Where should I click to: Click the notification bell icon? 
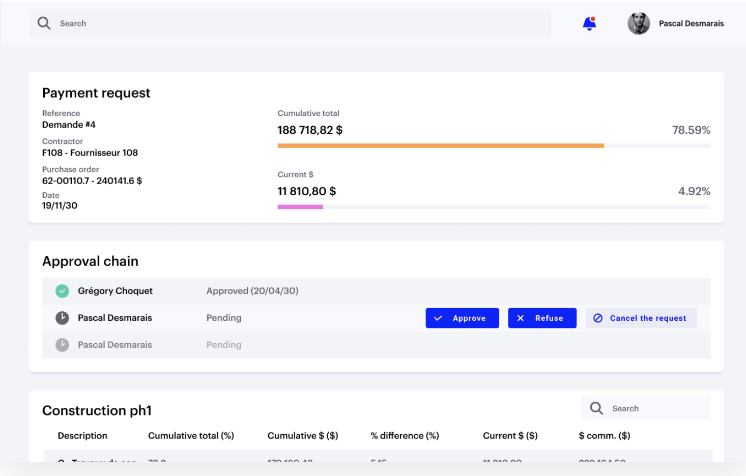tap(589, 23)
